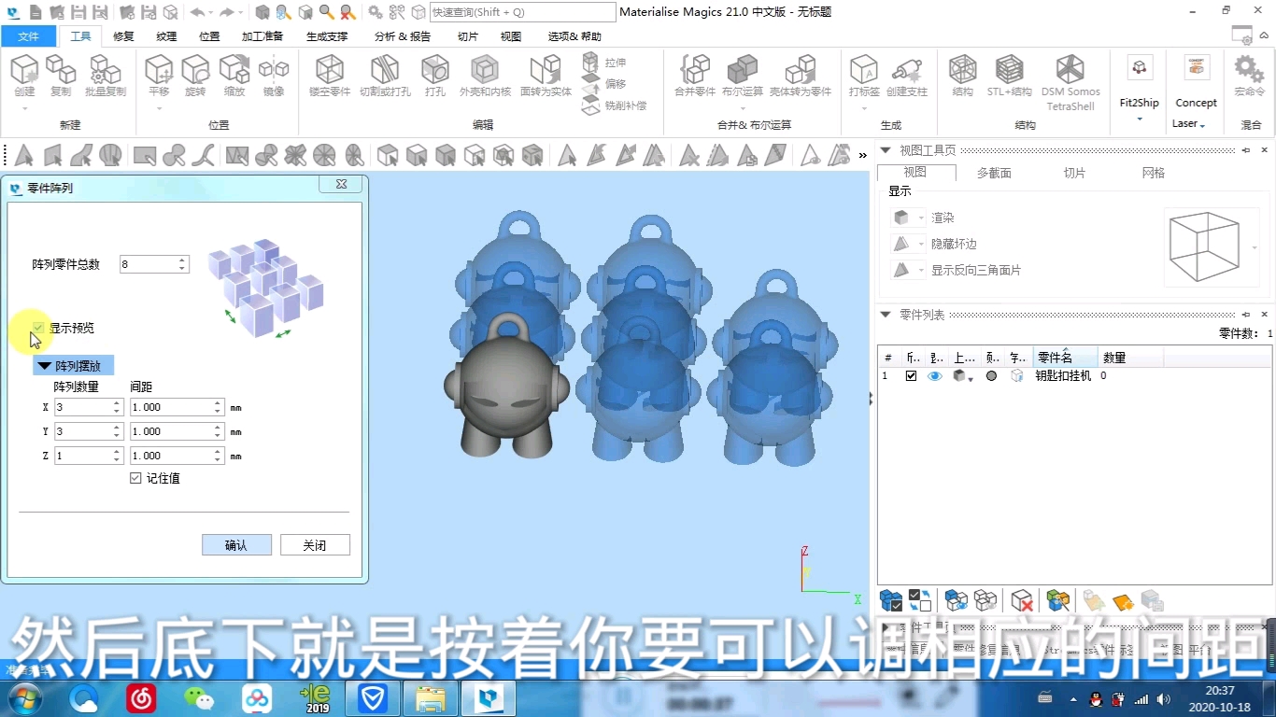The height and width of the screenshot is (717, 1276).
Task: Click the 零件名 column header
Action: [x=1065, y=358]
